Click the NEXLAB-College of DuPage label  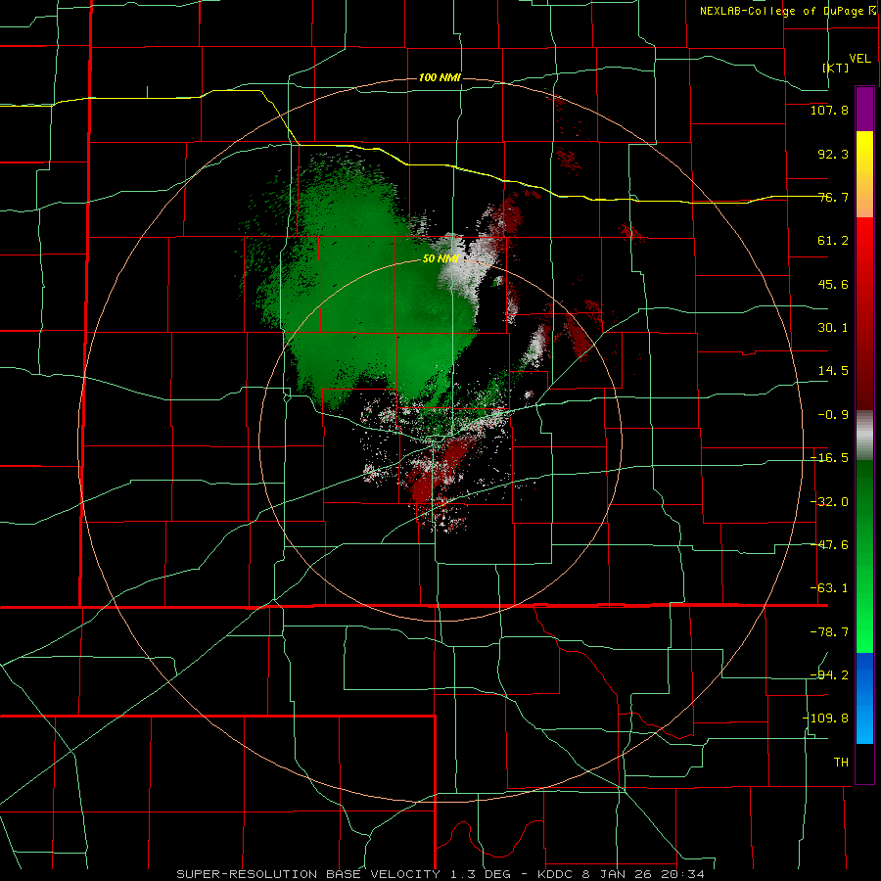[788, 11]
